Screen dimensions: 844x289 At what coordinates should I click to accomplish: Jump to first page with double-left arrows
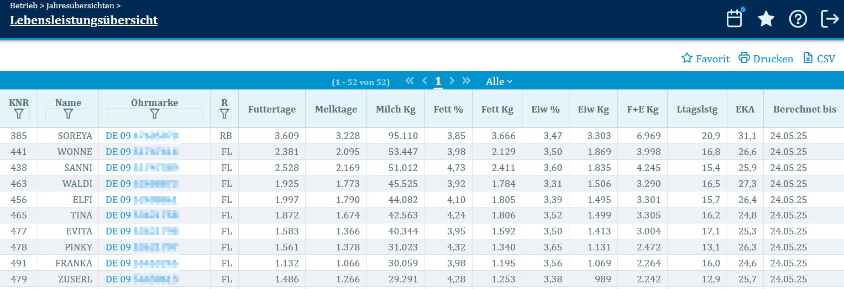tap(410, 81)
